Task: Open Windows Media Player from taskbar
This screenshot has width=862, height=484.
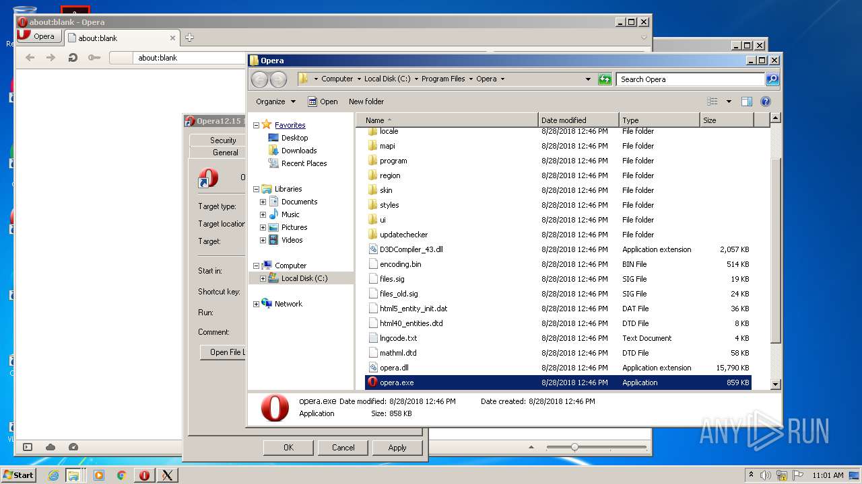Action: point(98,475)
